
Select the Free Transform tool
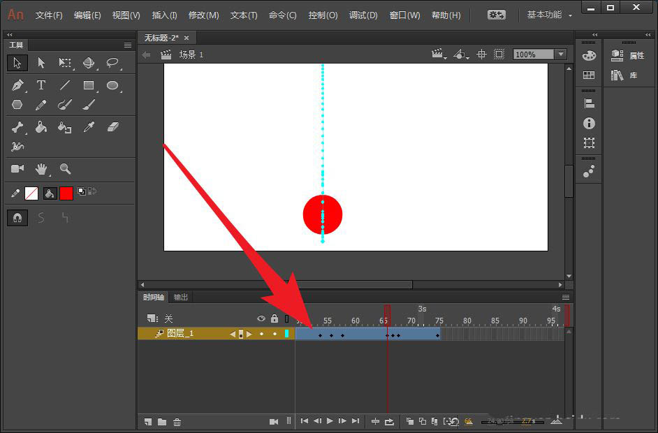click(65, 63)
